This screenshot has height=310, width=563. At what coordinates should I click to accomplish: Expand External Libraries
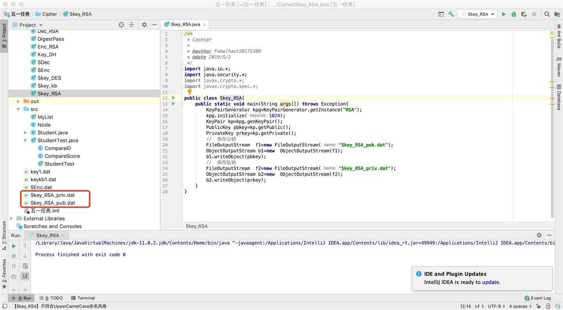[x=11, y=218]
